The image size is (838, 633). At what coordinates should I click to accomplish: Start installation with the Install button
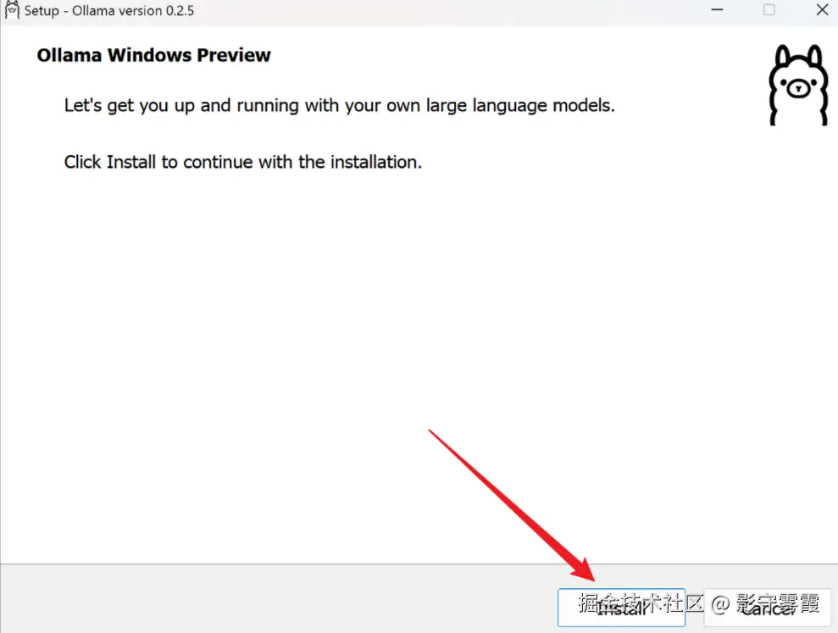click(621, 608)
